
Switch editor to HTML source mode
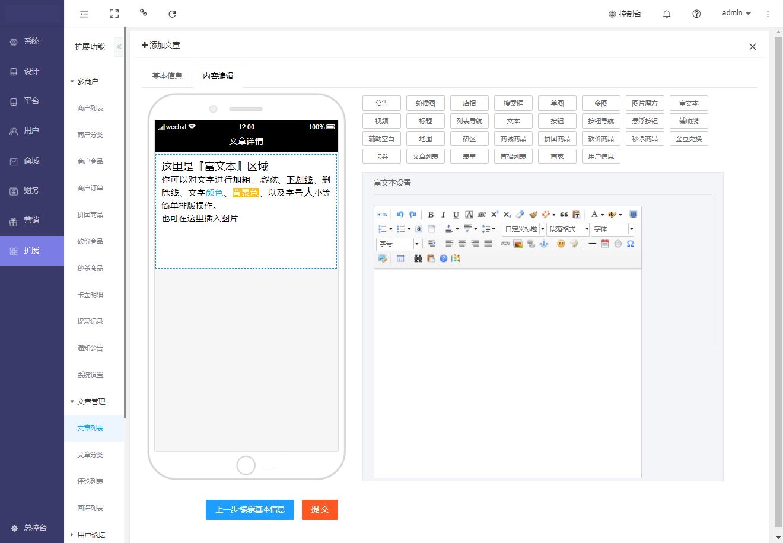pyautogui.click(x=382, y=215)
